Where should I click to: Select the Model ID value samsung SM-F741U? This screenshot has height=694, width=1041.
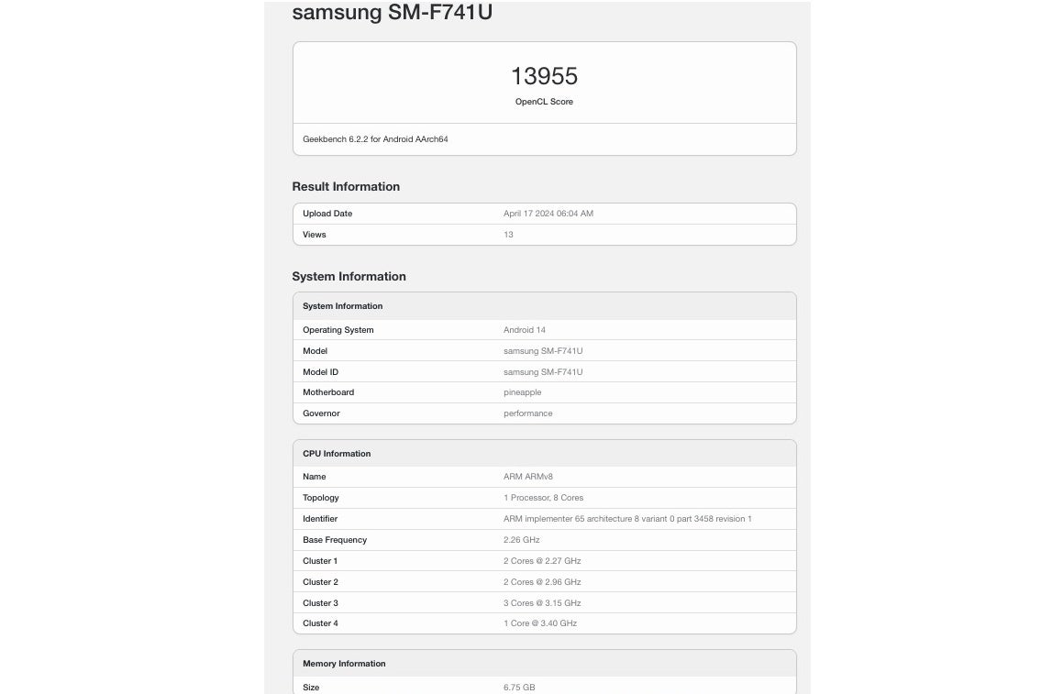(x=543, y=372)
